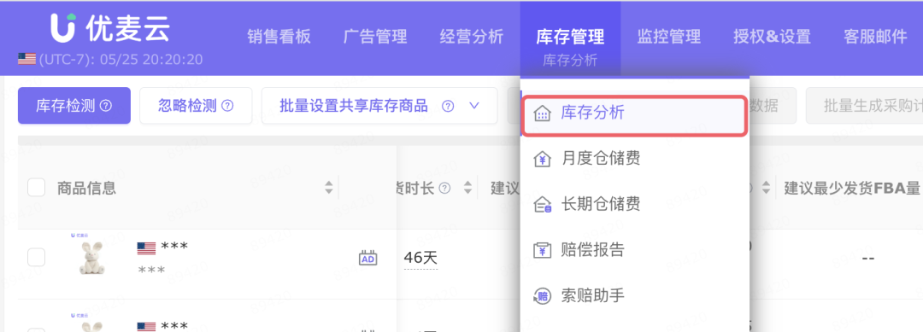Open the 广告管理 nav tab

(375, 37)
